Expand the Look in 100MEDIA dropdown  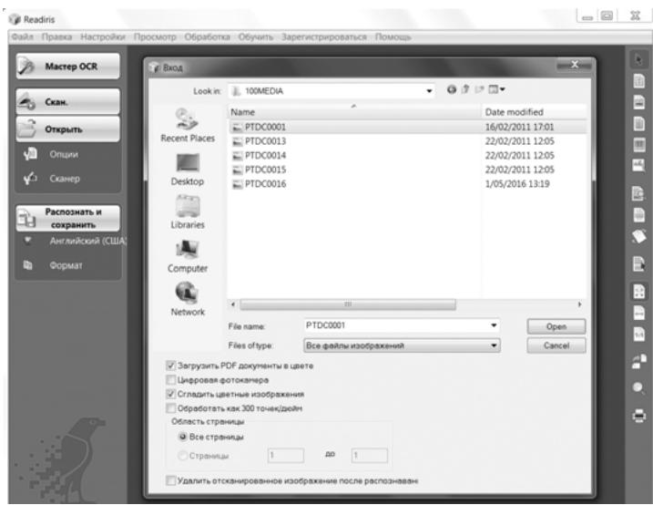429,91
